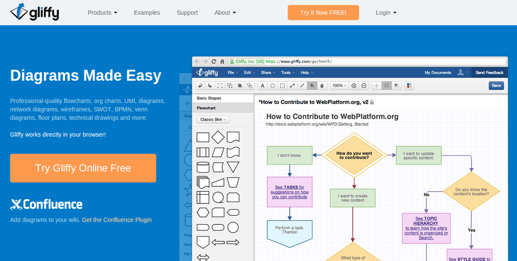
Task: Click the group shapes toolbar icon
Action: click(x=220, y=86)
